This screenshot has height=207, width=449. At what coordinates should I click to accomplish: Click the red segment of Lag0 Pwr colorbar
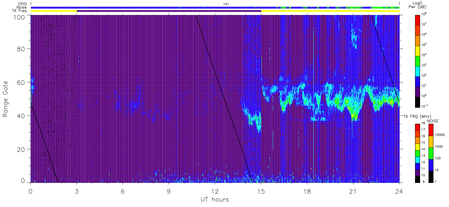[x=418, y=19]
